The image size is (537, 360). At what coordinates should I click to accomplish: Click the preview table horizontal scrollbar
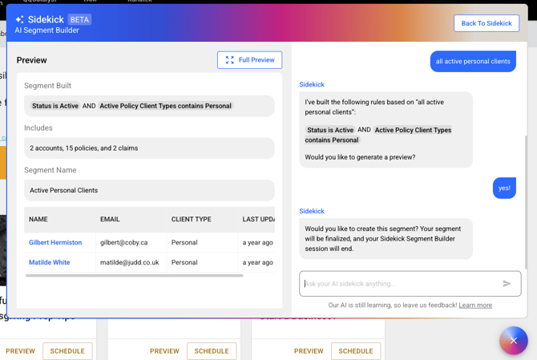pyautogui.click(x=134, y=276)
